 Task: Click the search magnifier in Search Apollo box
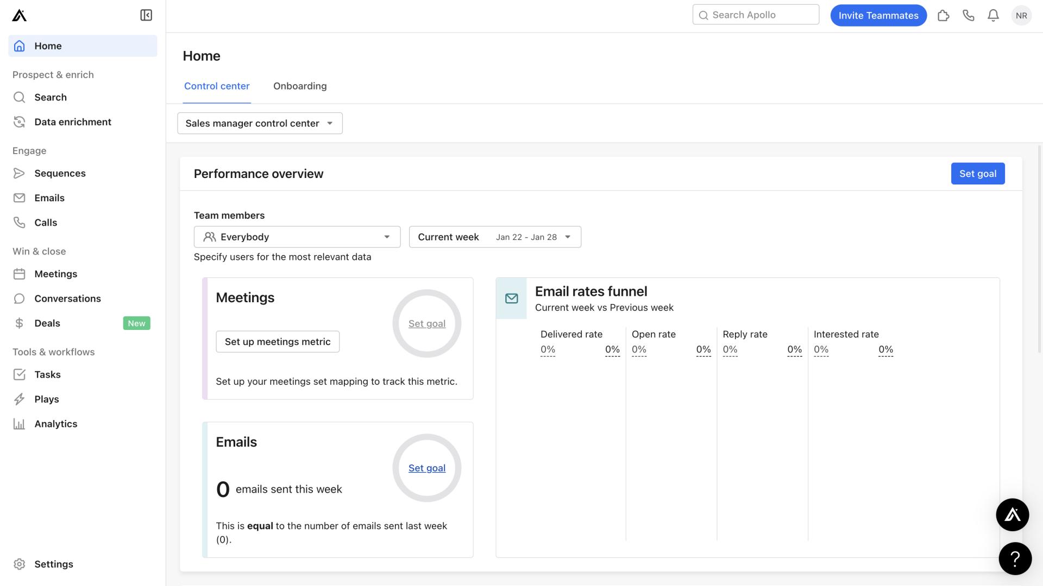click(703, 15)
